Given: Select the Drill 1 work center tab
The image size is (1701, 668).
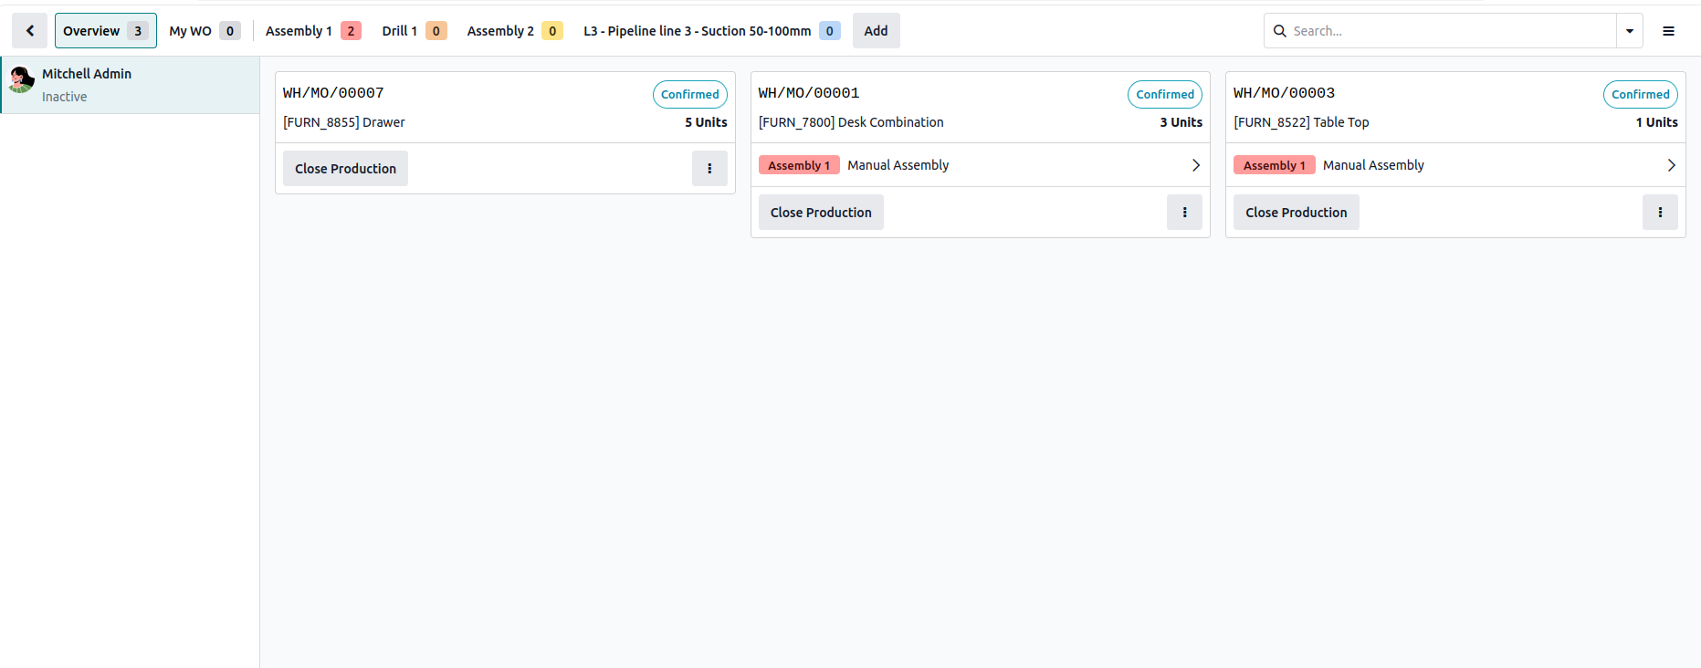Looking at the screenshot, I should [415, 31].
